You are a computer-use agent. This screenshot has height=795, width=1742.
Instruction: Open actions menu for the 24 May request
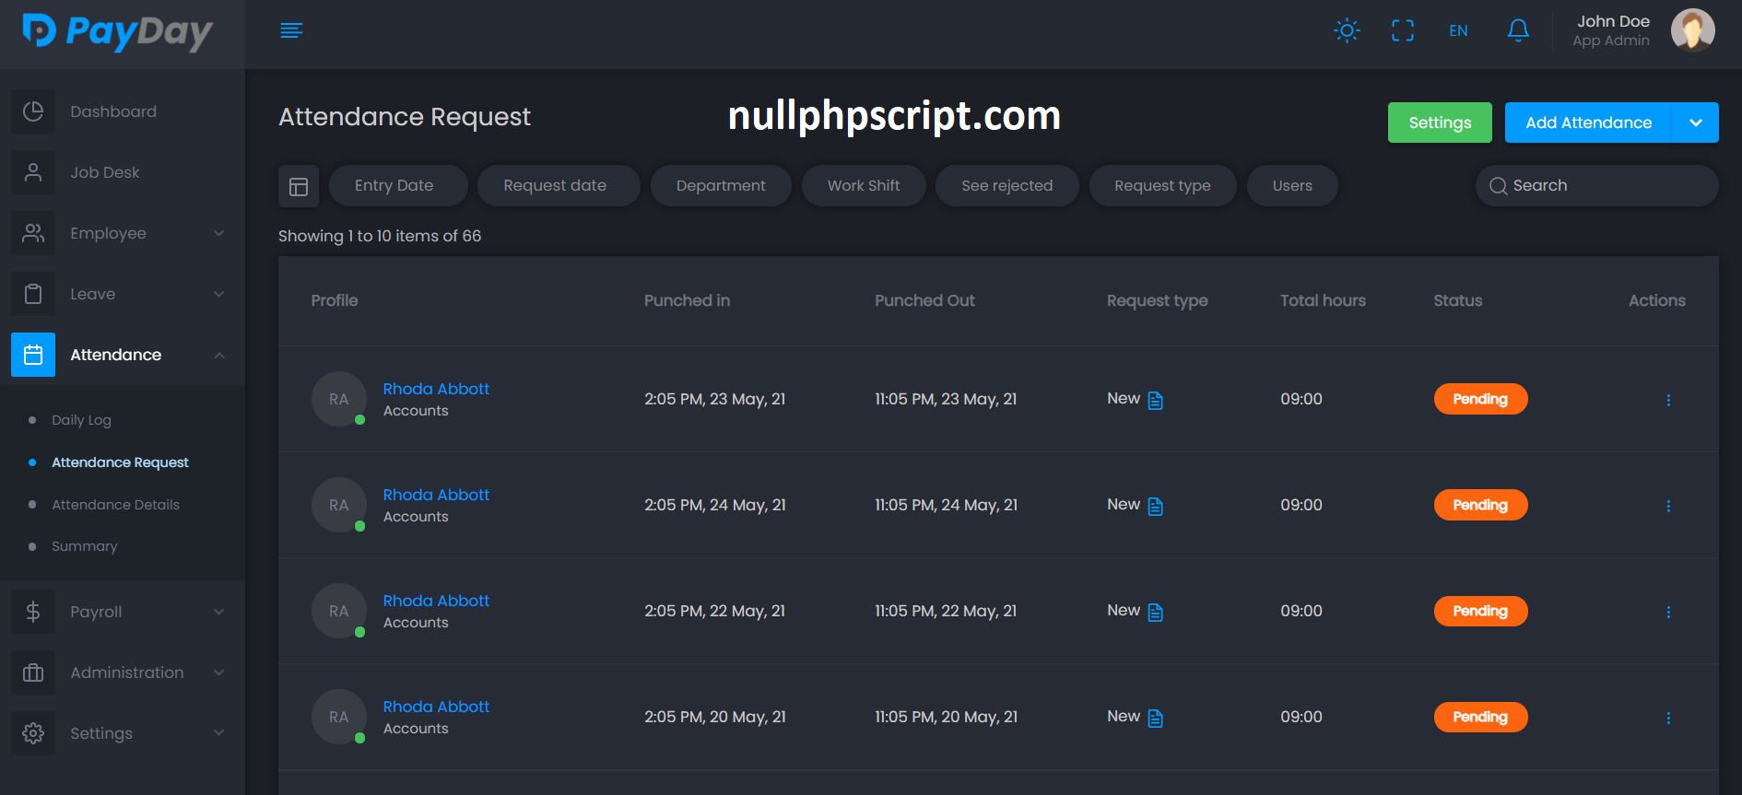coord(1667,506)
